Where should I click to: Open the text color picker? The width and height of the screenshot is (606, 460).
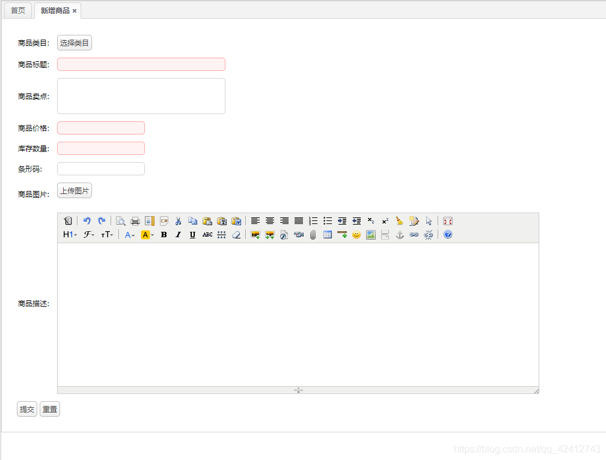[x=129, y=235]
